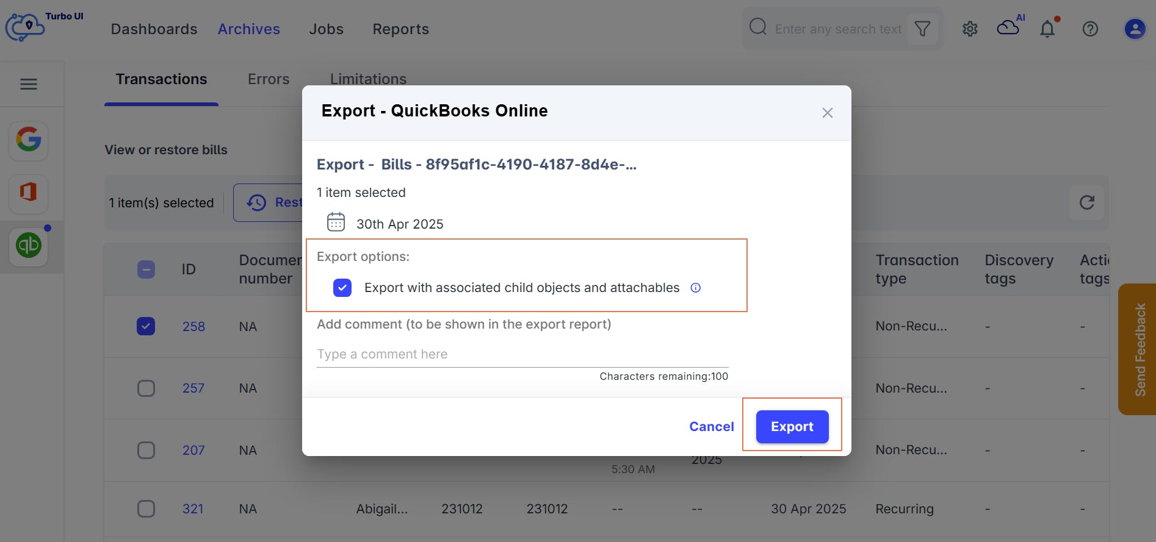Image resolution: width=1156 pixels, height=542 pixels.
Task: Open the AI cloud assistant icon
Action: pos(1010,27)
